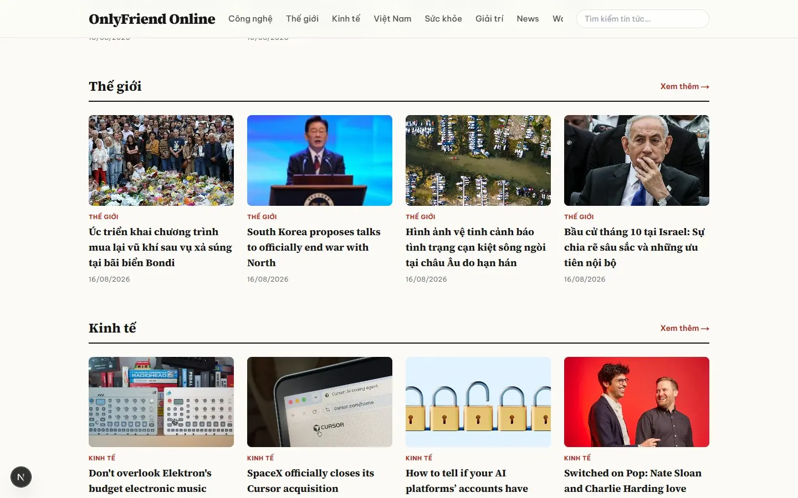The height and width of the screenshot is (498, 798).
Task: Open the Nate Sloan and Charlie Harding thumbnail
Action: coord(637,402)
